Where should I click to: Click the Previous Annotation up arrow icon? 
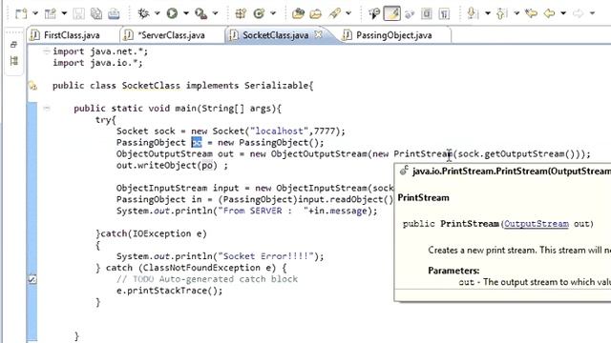(x=501, y=13)
